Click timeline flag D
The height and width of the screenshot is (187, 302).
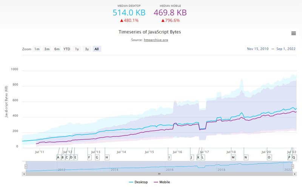click(x=71, y=157)
